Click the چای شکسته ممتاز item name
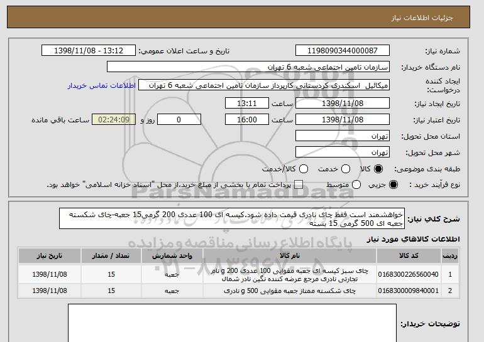 tap(290, 291)
